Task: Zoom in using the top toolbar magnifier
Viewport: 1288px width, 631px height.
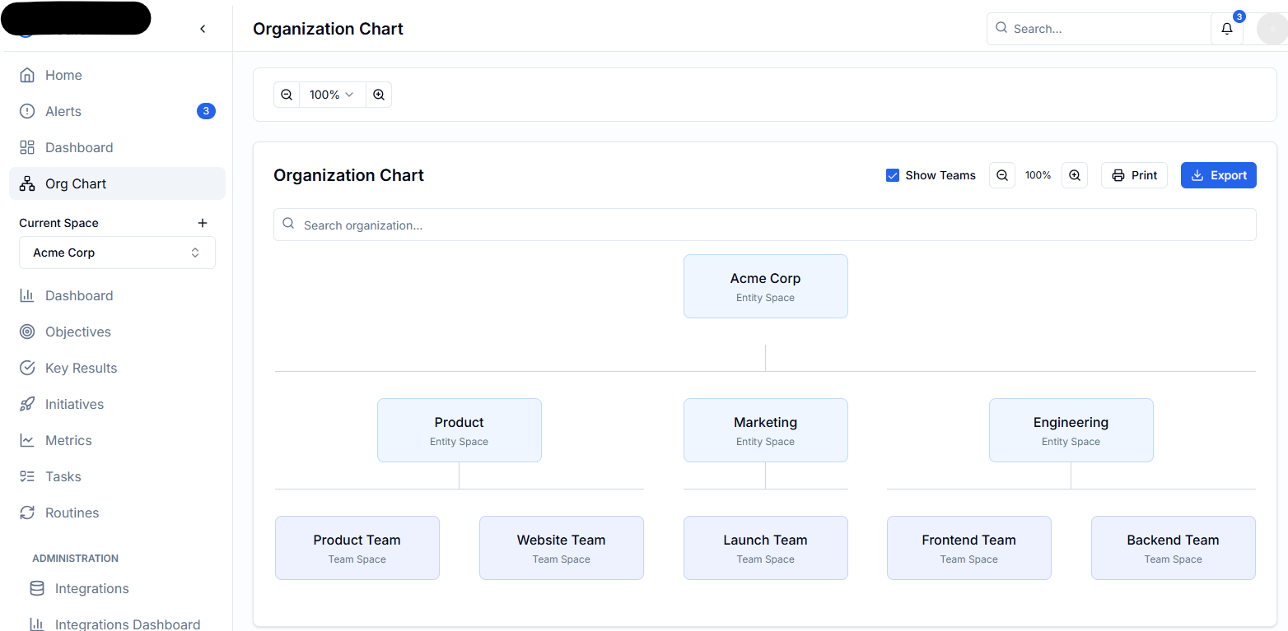Action: click(379, 95)
